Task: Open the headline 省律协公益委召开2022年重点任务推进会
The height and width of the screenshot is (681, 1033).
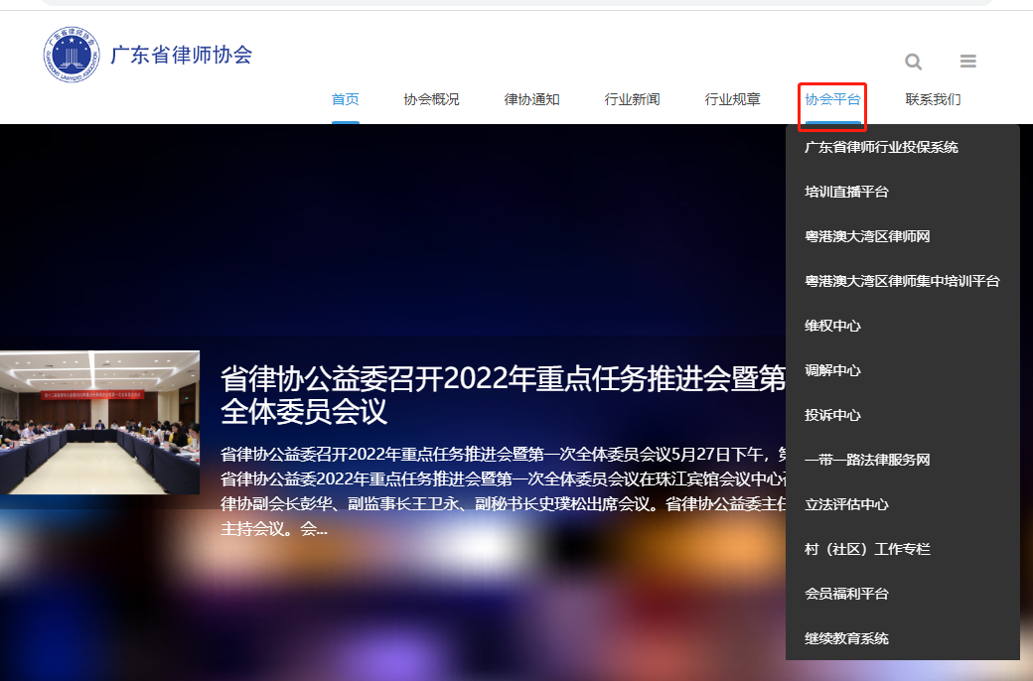Action: tap(503, 394)
